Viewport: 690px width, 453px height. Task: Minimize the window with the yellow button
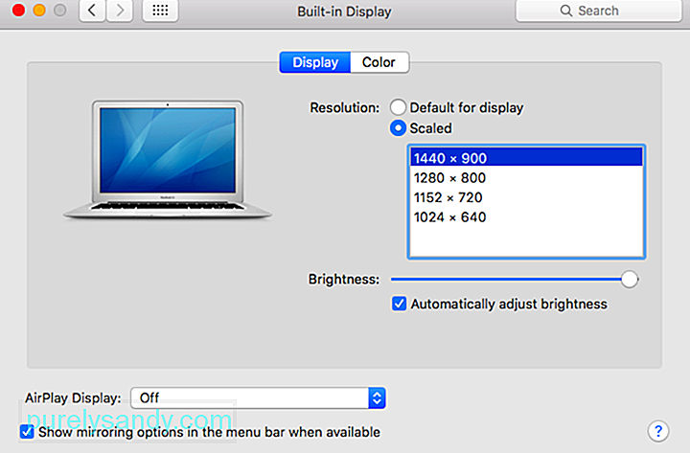click(x=39, y=10)
